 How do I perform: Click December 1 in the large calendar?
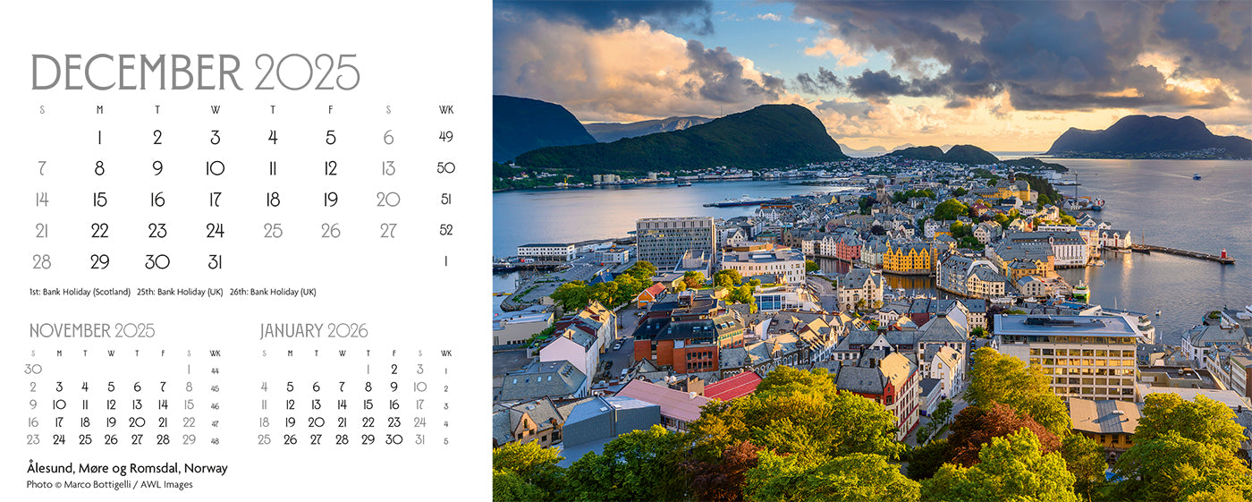point(99,138)
